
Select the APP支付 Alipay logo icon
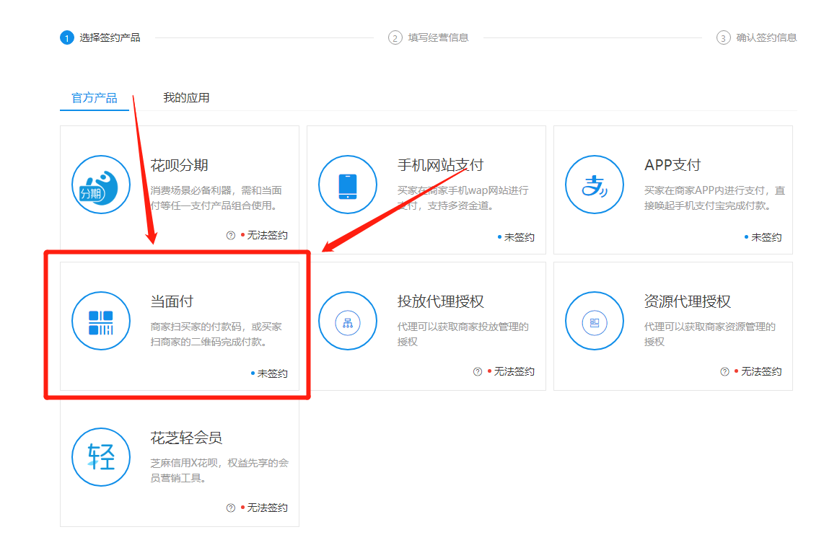tap(594, 185)
